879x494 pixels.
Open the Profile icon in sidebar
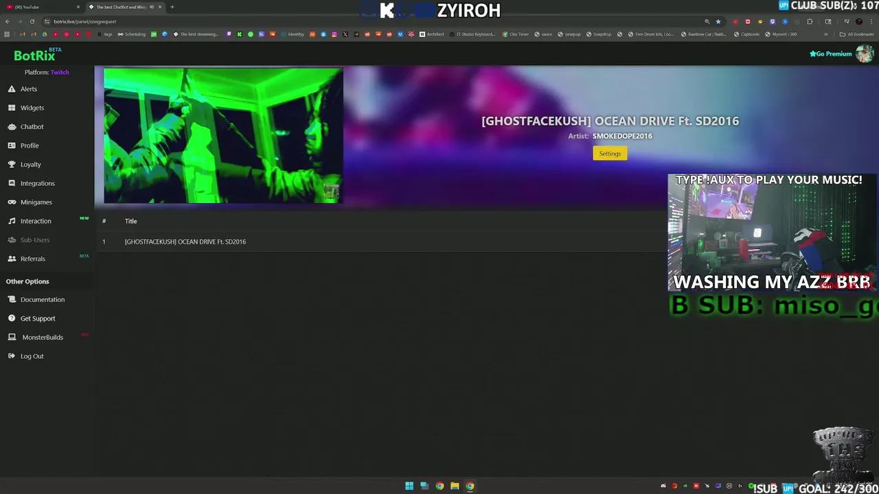[x=12, y=145]
